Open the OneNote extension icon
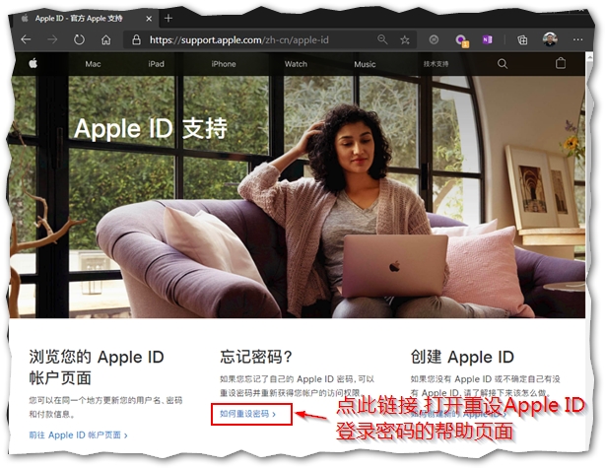The image size is (605, 468). click(488, 40)
